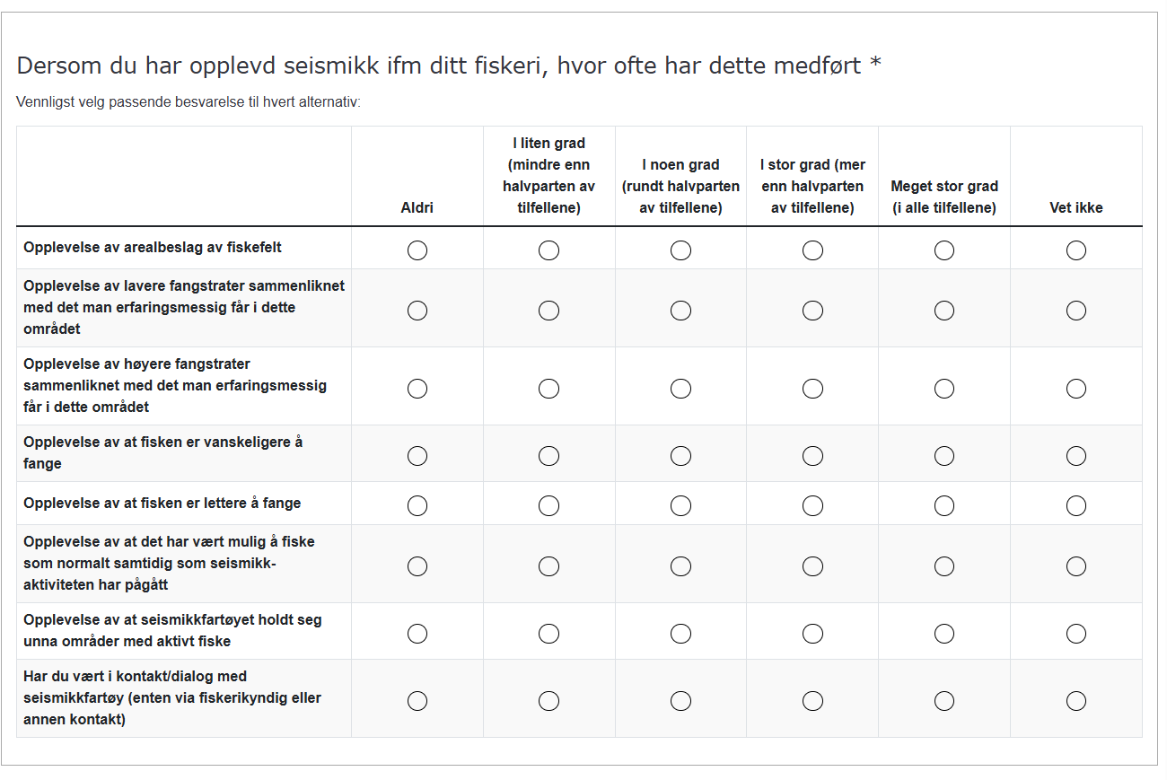Mark 'Meget stor grad' for kontakt/dialog med seismikkfartøy

944,701
